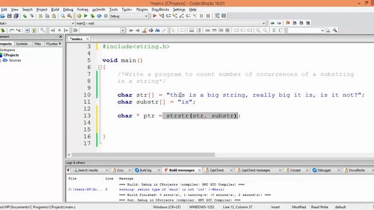Switch to the Symbols tab
Image resolution: width=374 pixels, height=210 pixels.
coord(22,44)
